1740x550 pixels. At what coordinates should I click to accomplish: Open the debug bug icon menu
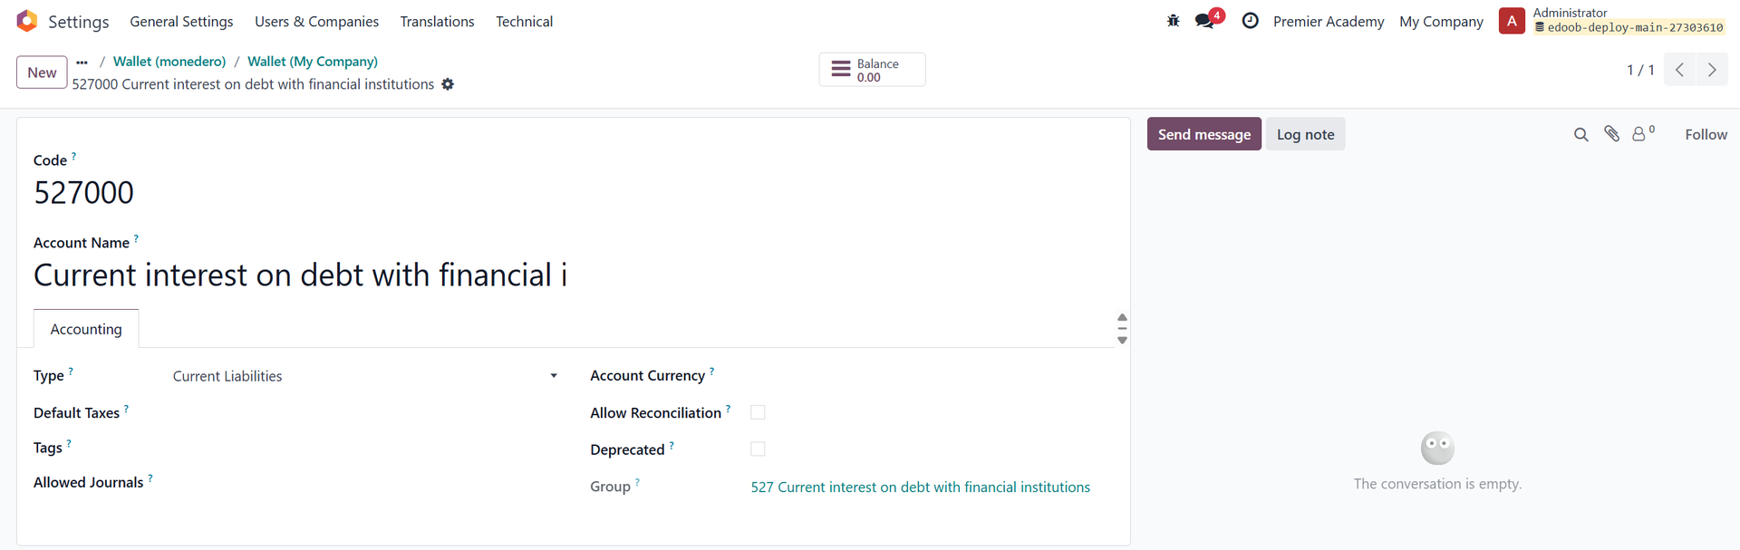[1173, 21]
